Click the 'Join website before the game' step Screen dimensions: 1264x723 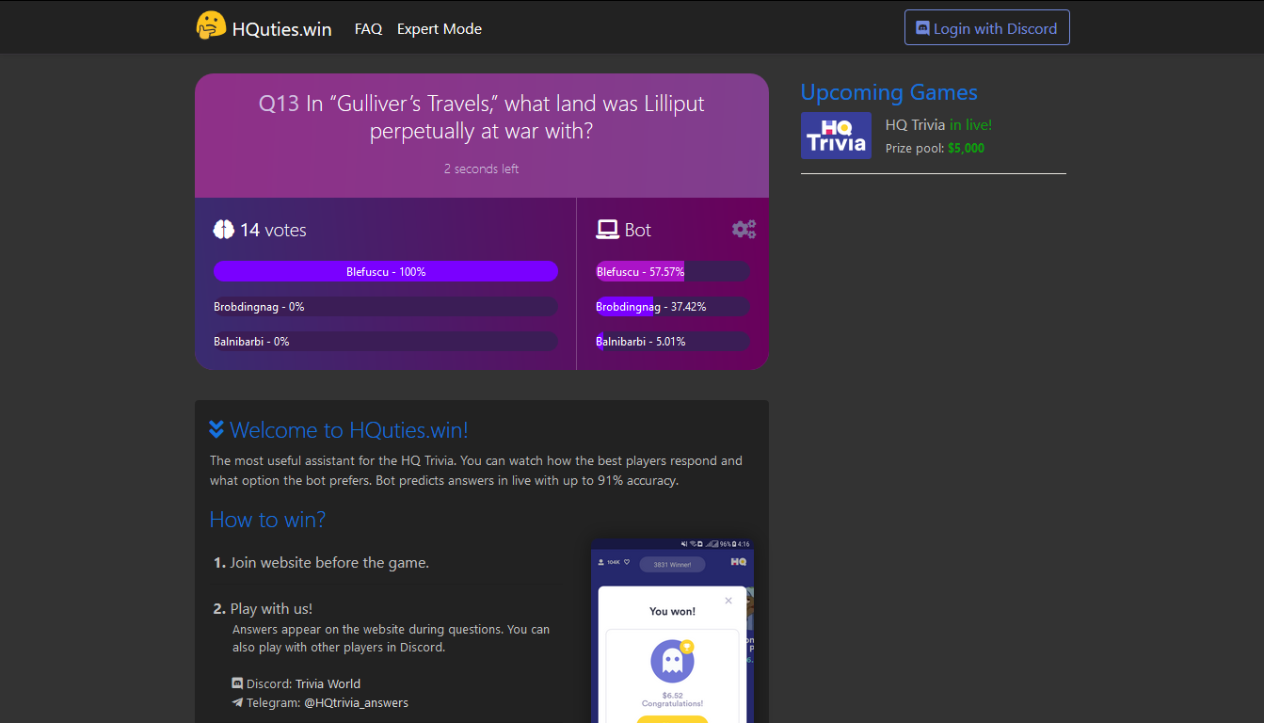pyautogui.click(x=329, y=563)
